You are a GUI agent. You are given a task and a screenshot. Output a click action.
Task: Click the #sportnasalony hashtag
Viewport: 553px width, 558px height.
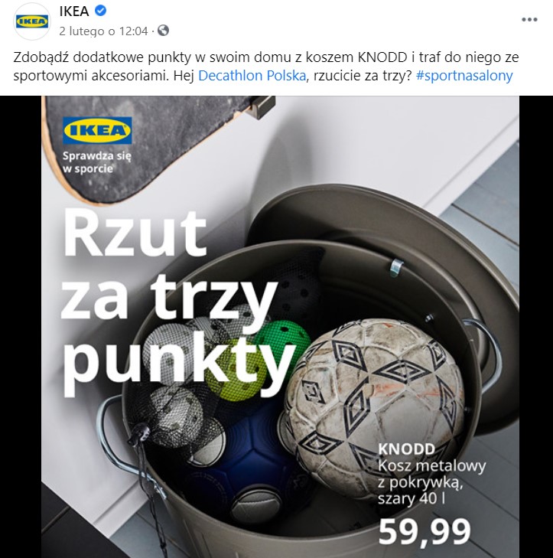point(464,76)
